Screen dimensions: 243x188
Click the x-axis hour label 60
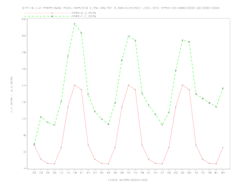[169, 173]
